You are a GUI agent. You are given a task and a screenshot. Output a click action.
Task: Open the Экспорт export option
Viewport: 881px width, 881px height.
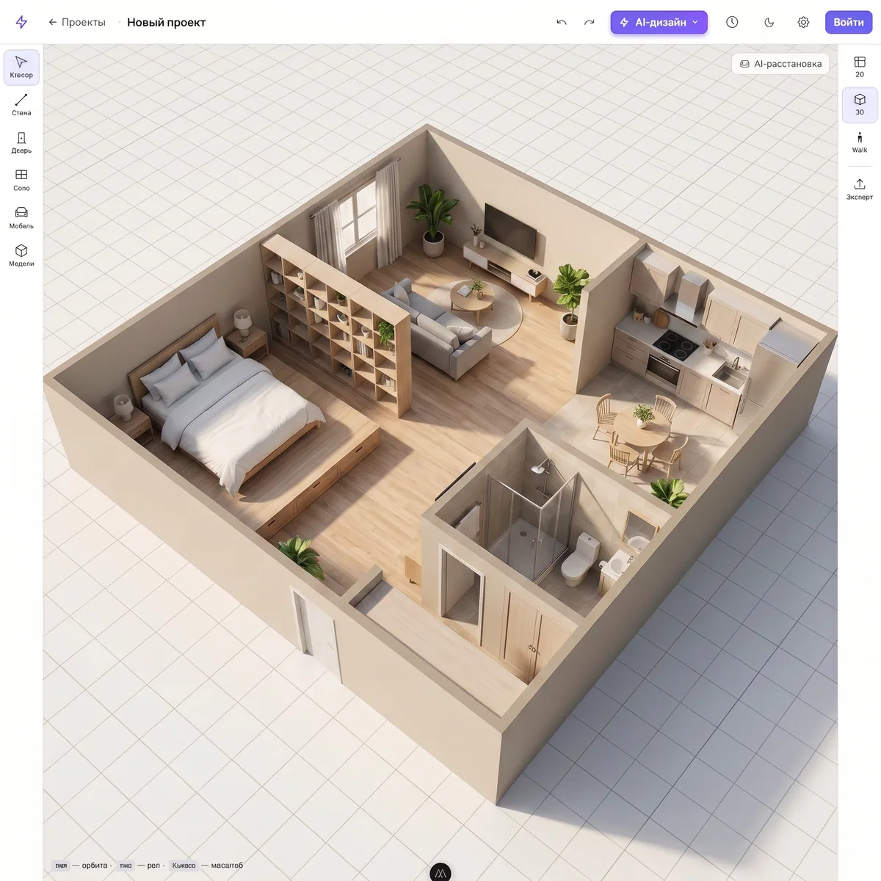[x=860, y=189]
